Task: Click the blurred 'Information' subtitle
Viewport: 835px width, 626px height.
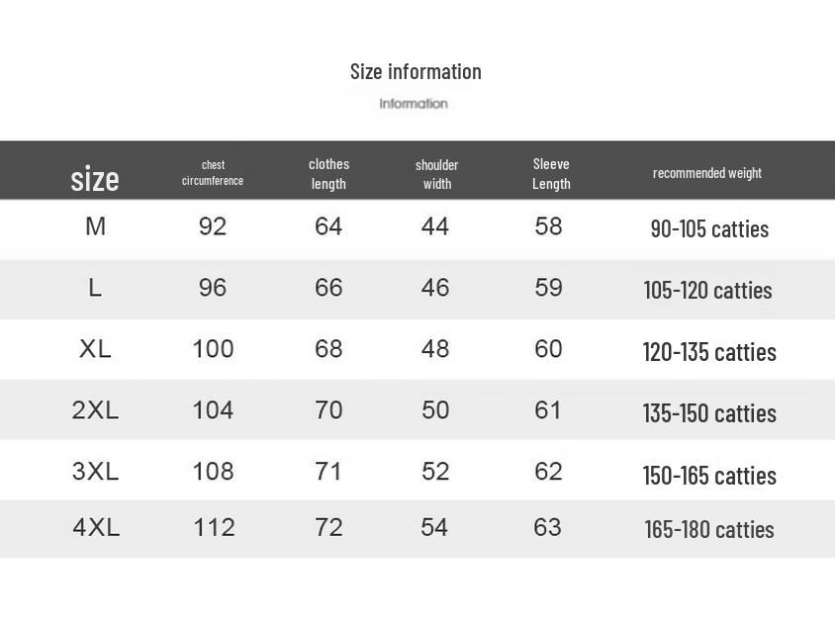Action: pos(414,104)
